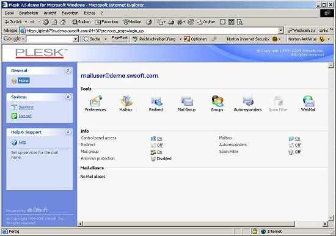The width and height of the screenshot is (336, 236).
Task: Open the Redirect tool
Action: click(156, 103)
